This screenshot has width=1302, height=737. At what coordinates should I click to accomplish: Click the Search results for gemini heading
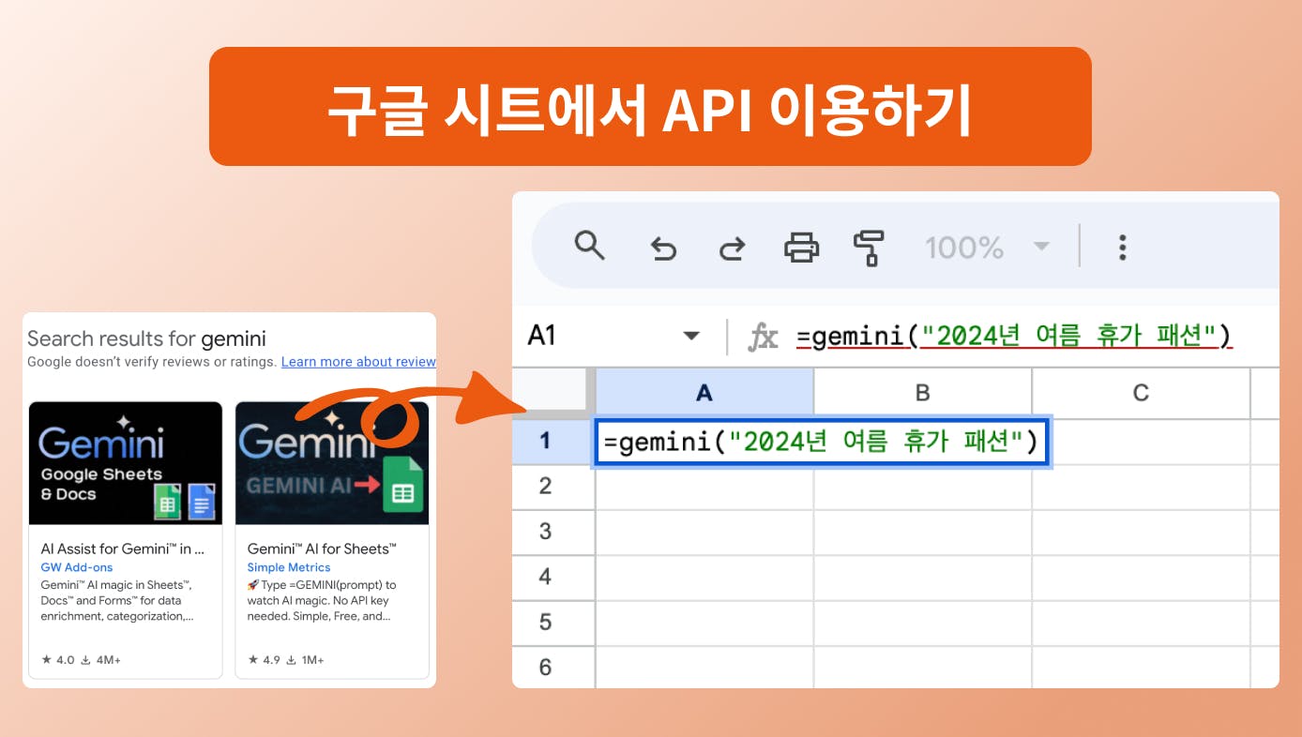146,338
